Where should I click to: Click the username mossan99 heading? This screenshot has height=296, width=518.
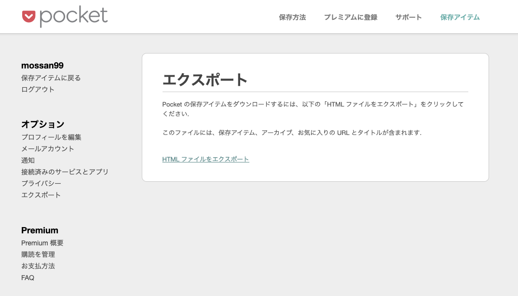[42, 66]
